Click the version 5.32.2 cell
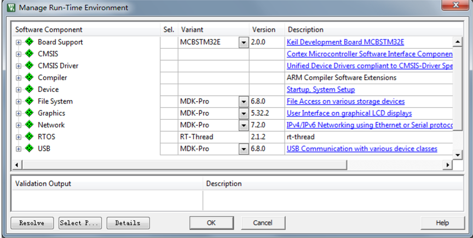473x238 pixels. 267,113
